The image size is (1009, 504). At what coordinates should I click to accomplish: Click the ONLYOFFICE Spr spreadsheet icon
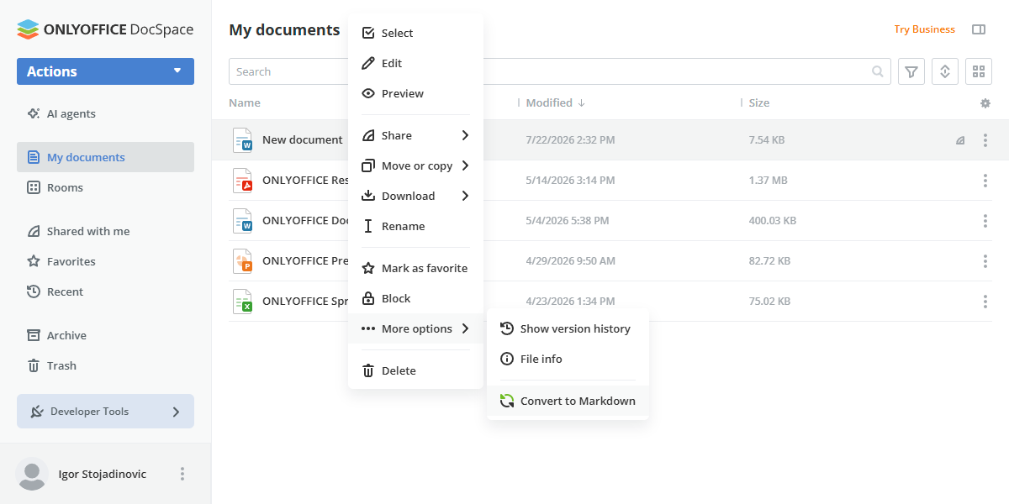[242, 302]
